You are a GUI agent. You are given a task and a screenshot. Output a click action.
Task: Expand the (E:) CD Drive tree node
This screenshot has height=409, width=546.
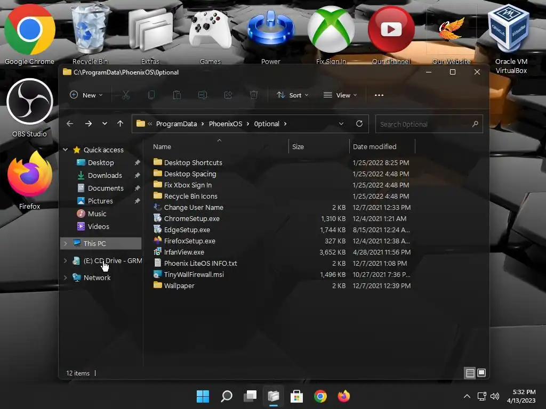point(65,260)
